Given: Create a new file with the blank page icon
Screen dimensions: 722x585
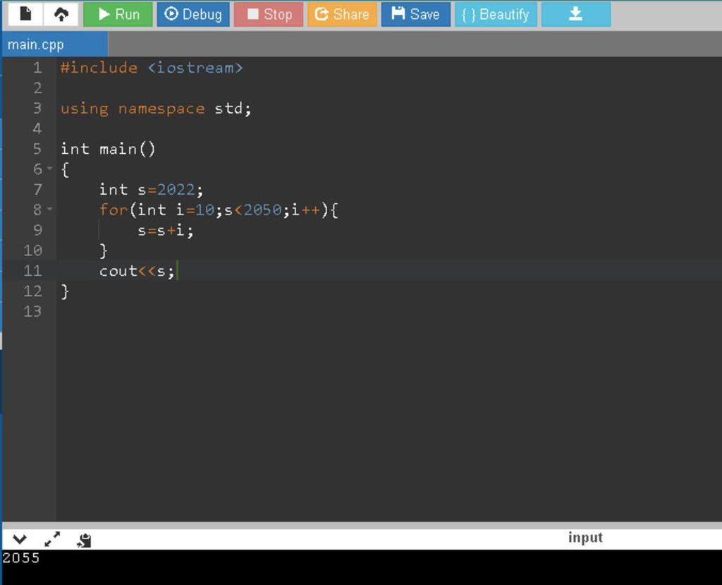Looking at the screenshot, I should point(25,14).
